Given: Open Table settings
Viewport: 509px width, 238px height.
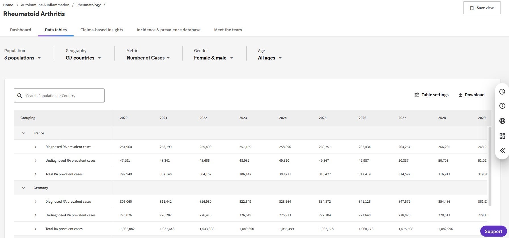Looking at the screenshot, I should tap(431, 95).
